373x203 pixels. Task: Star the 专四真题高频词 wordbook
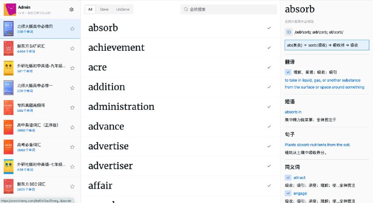pos(72,107)
